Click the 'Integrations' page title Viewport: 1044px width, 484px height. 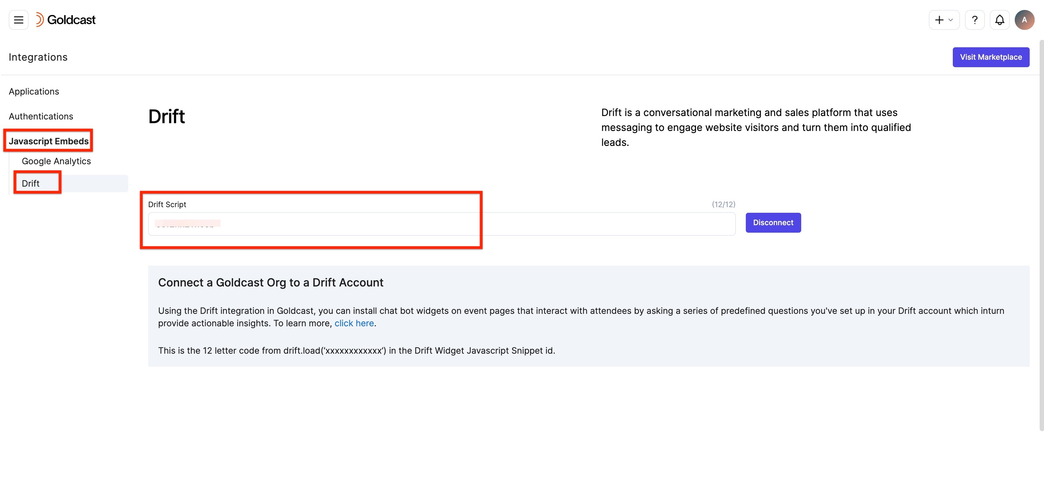tap(38, 57)
